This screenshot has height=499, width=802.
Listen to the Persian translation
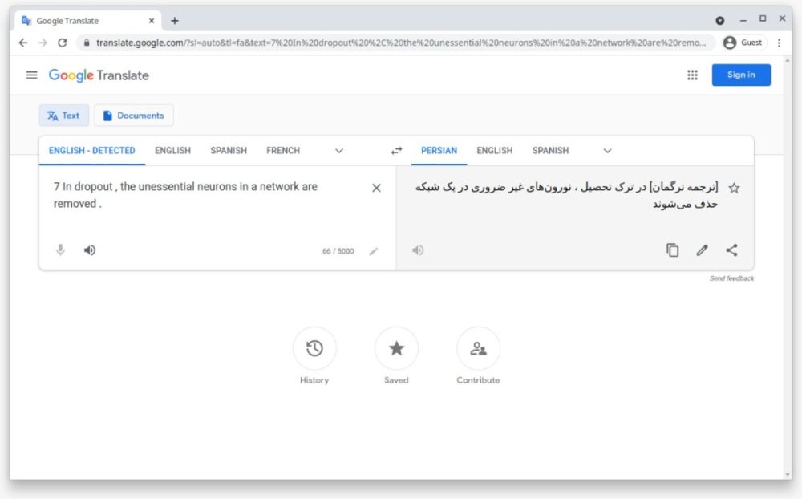click(x=418, y=249)
